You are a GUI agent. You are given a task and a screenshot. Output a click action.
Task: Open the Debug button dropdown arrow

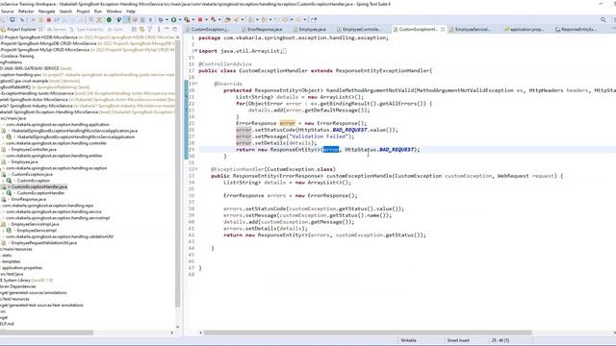click(167, 19)
